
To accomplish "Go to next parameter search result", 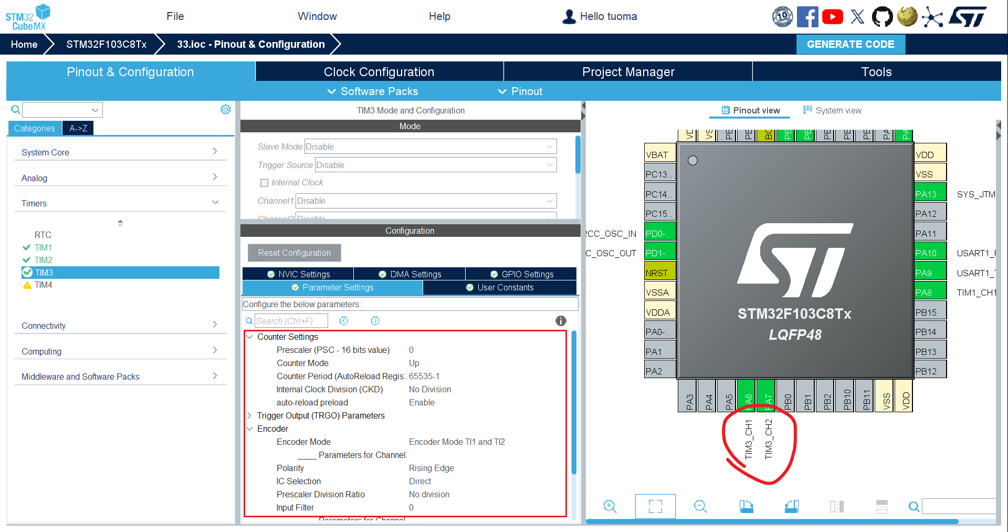I will 375,321.
